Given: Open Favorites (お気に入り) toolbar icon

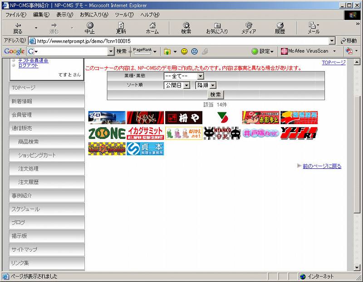Looking at the screenshot, I should pos(217,28).
